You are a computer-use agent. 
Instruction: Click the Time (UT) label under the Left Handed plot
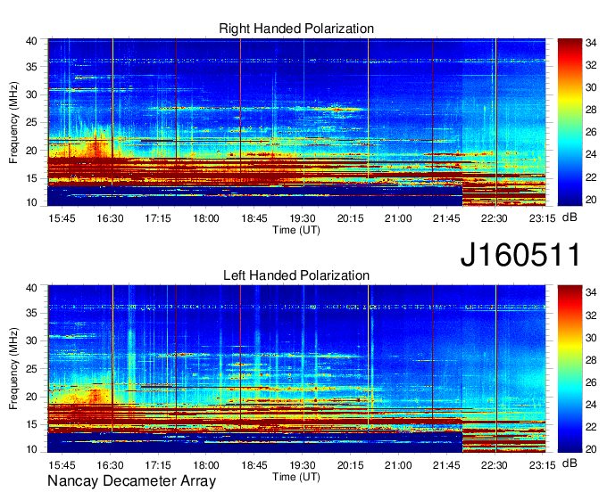pos(296,477)
